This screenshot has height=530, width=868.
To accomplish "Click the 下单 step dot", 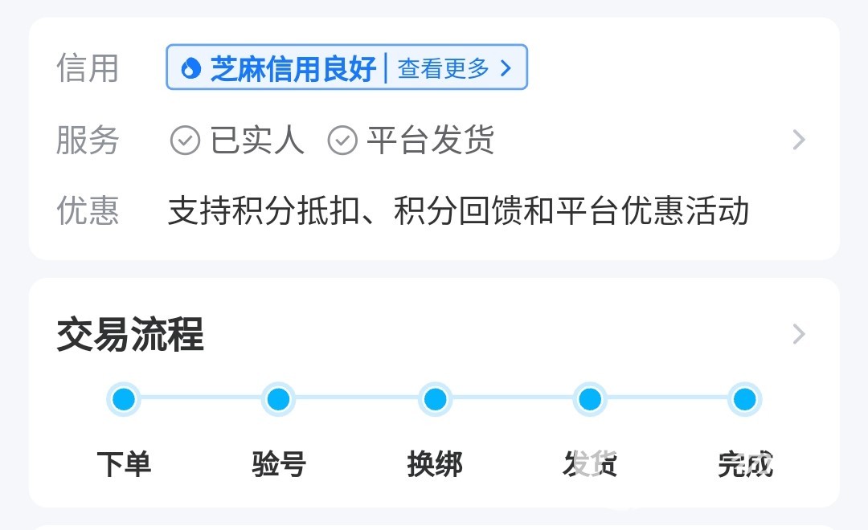I will 124,399.
